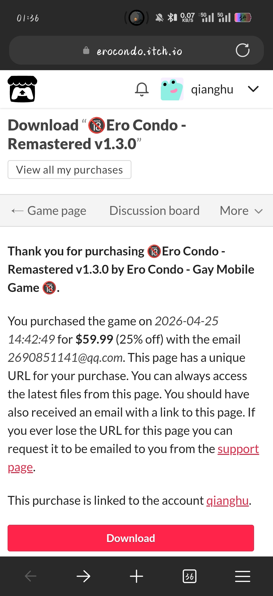Screen dimensions: 273x596
Task: Follow the support page link
Action: pos(238,449)
